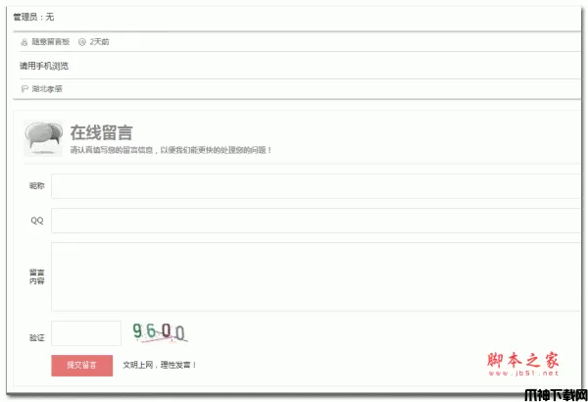Click the 2天前 timestamp text
Screen dimensions: 588x402
[99, 42]
